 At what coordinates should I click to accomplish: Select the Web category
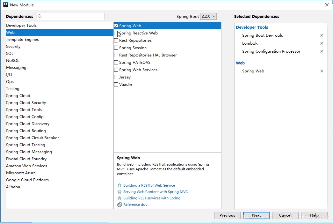pyautogui.click(x=60, y=33)
